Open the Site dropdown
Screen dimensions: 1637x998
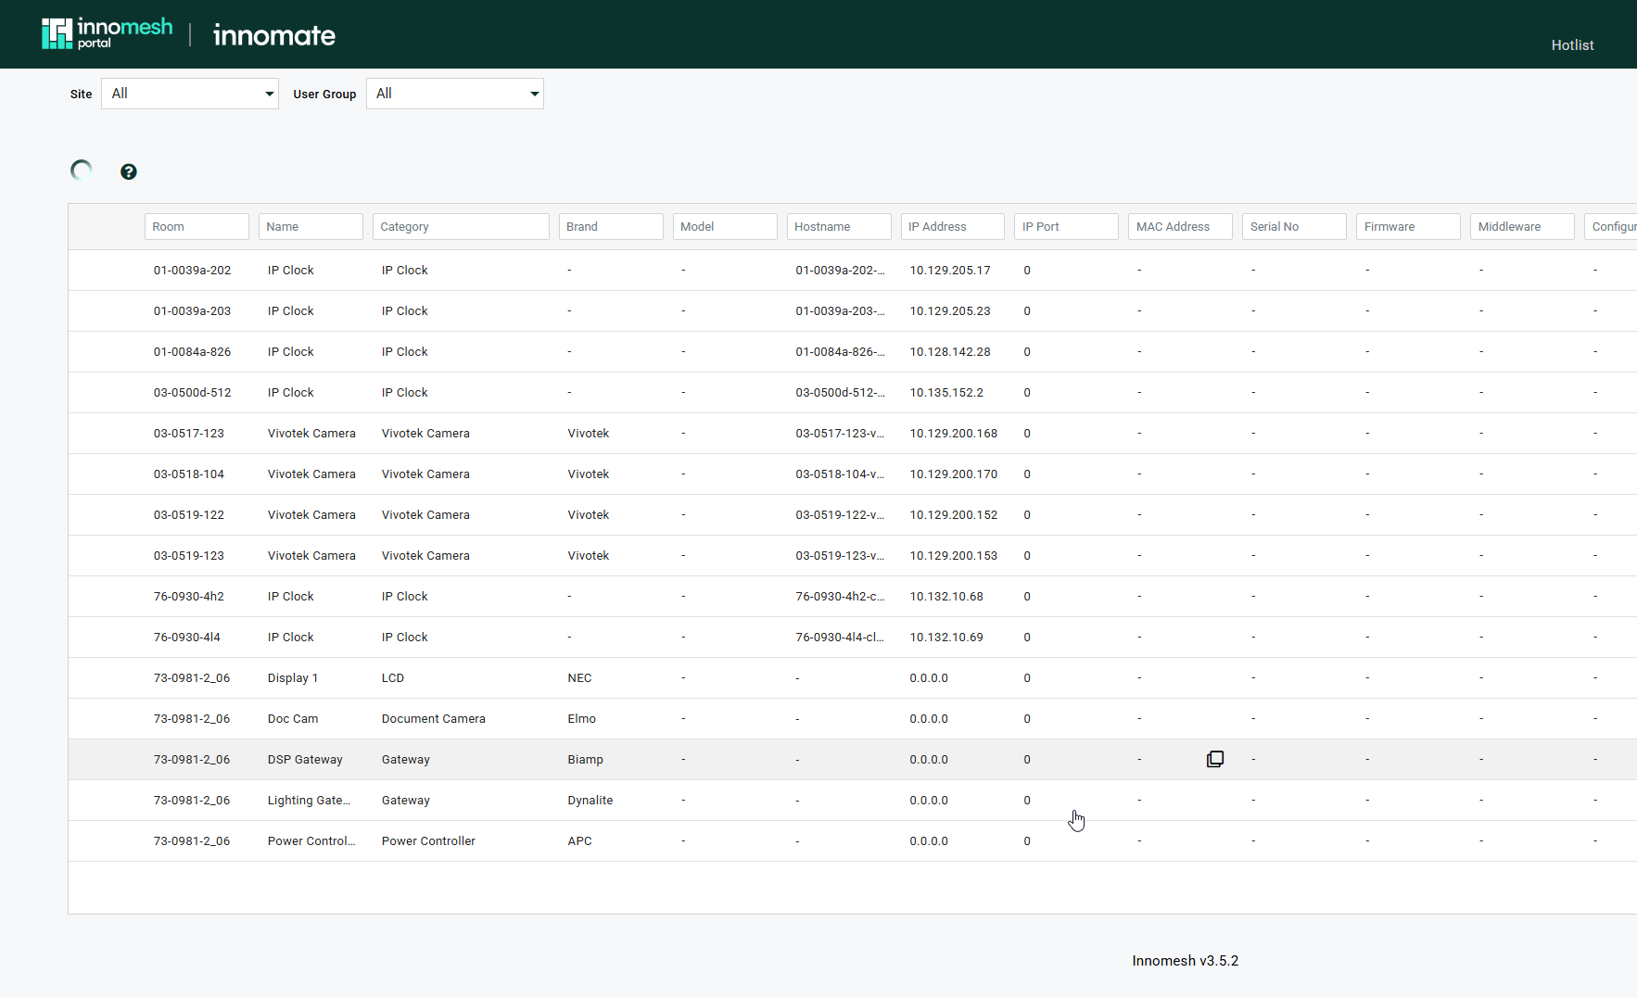190,94
